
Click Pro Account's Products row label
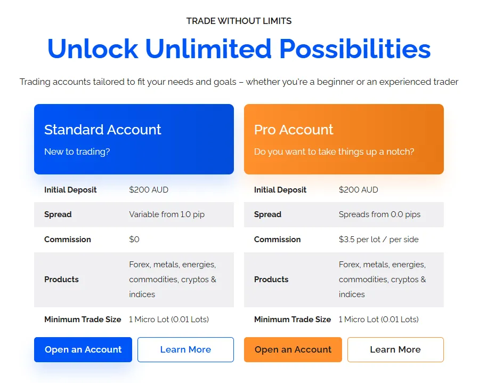click(271, 280)
